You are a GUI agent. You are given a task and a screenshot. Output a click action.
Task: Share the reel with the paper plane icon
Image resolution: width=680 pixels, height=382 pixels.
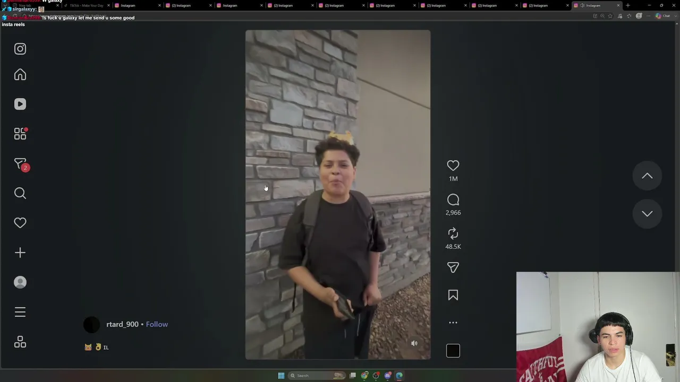point(453,267)
